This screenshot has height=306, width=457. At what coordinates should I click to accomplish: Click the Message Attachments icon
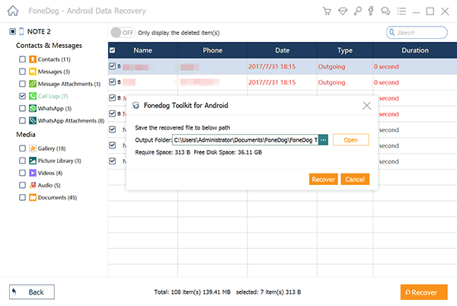[x=33, y=84]
